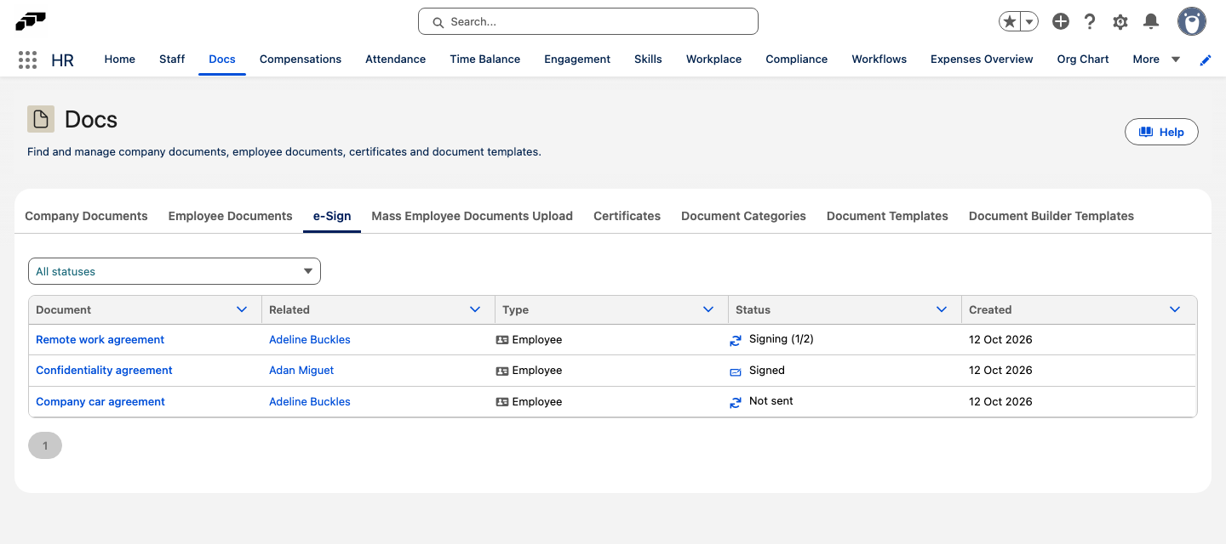Open the user profile avatar

click(x=1191, y=22)
